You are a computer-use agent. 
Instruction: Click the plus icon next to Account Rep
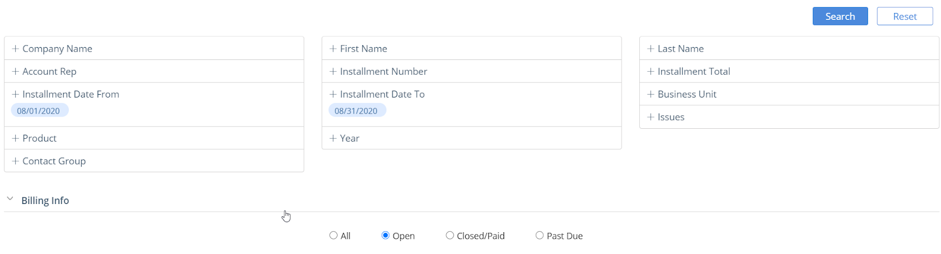pyautogui.click(x=15, y=72)
